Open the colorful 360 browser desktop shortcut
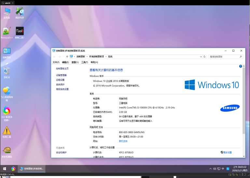Viewport: 250px width, 178px height. (x=7, y=114)
